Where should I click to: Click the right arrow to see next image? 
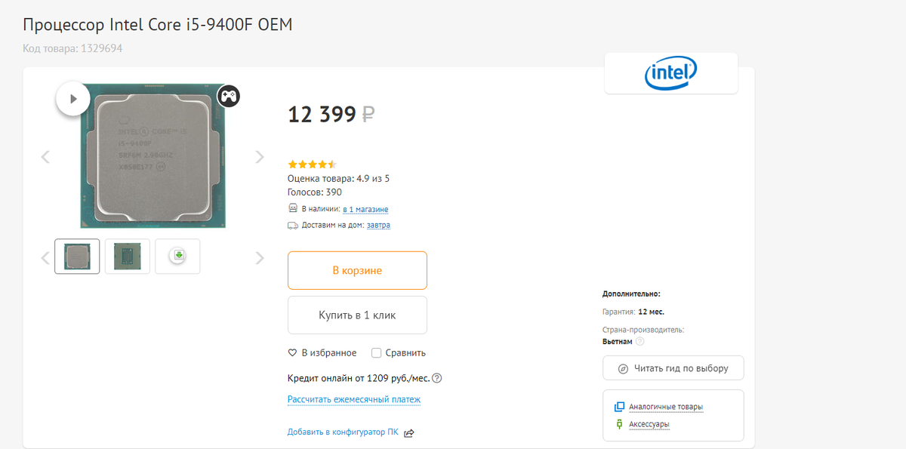[x=260, y=156]
